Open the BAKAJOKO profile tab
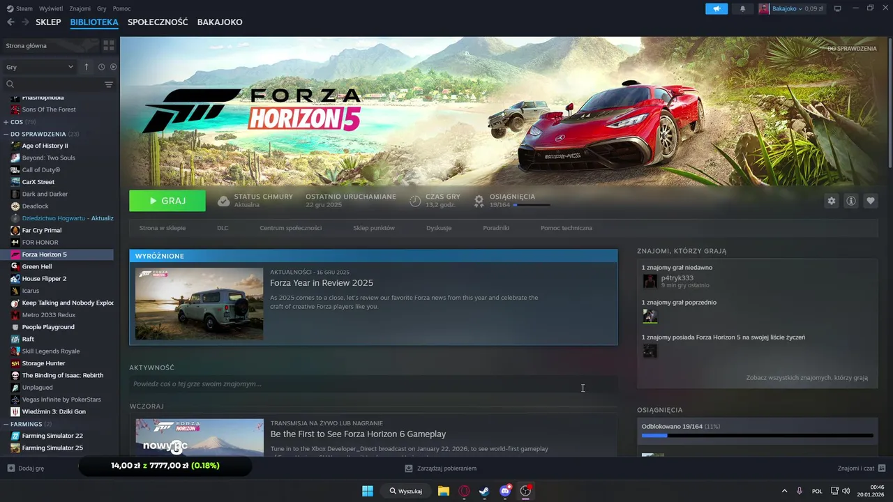Viewport: 893px width, 502px height. 220,22
